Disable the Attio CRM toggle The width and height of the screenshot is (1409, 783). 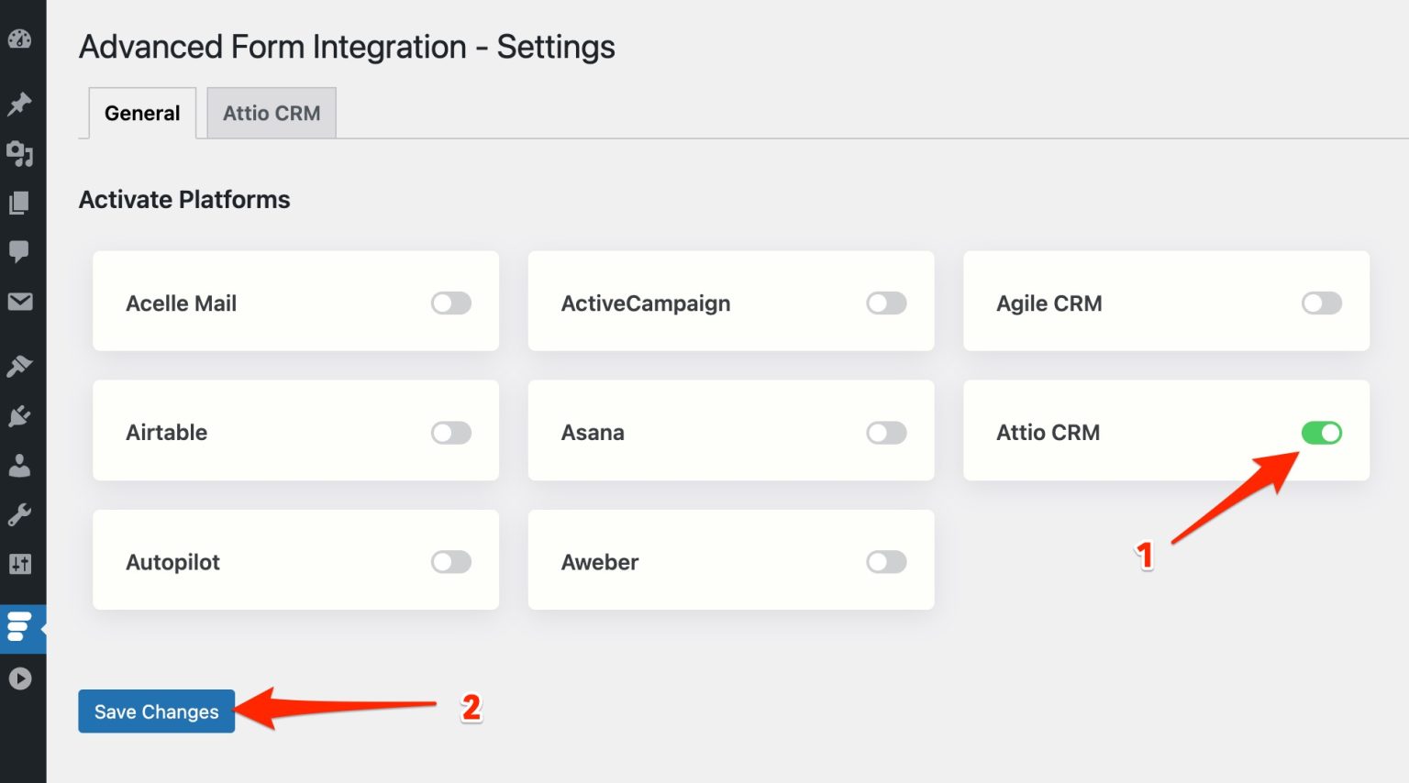1321,432
